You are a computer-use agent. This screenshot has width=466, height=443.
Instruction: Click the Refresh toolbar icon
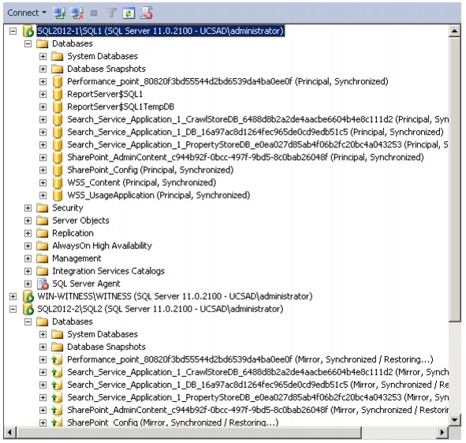[129, 13]
